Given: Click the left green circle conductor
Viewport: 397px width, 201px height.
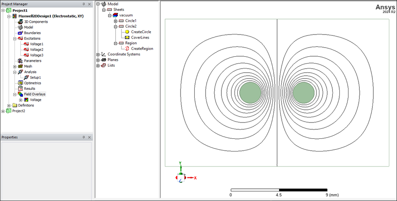Looking at the screenshot, I should click(250, 93).
